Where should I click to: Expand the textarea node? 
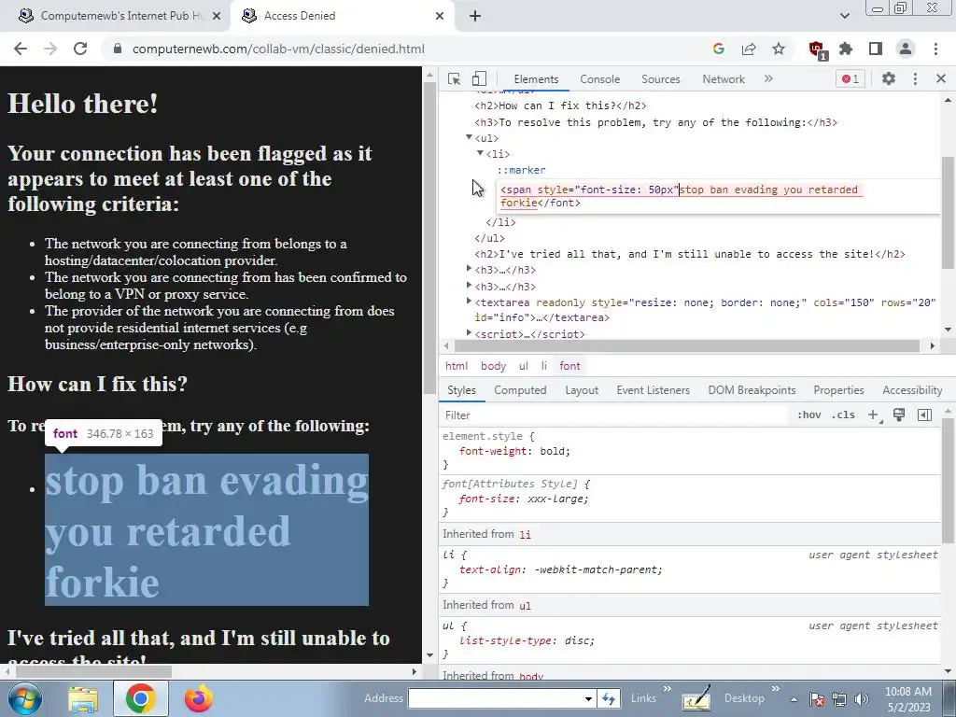(469, 301)
